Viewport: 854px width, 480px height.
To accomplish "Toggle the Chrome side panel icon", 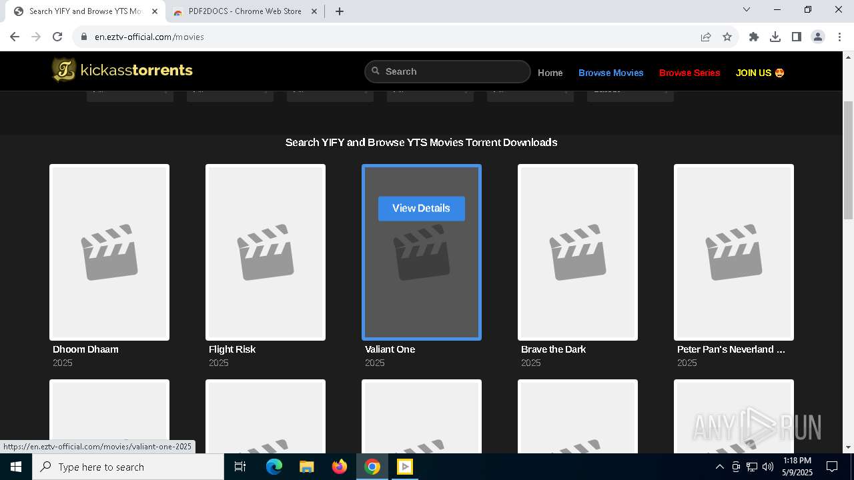I will [x=797, y=37].
